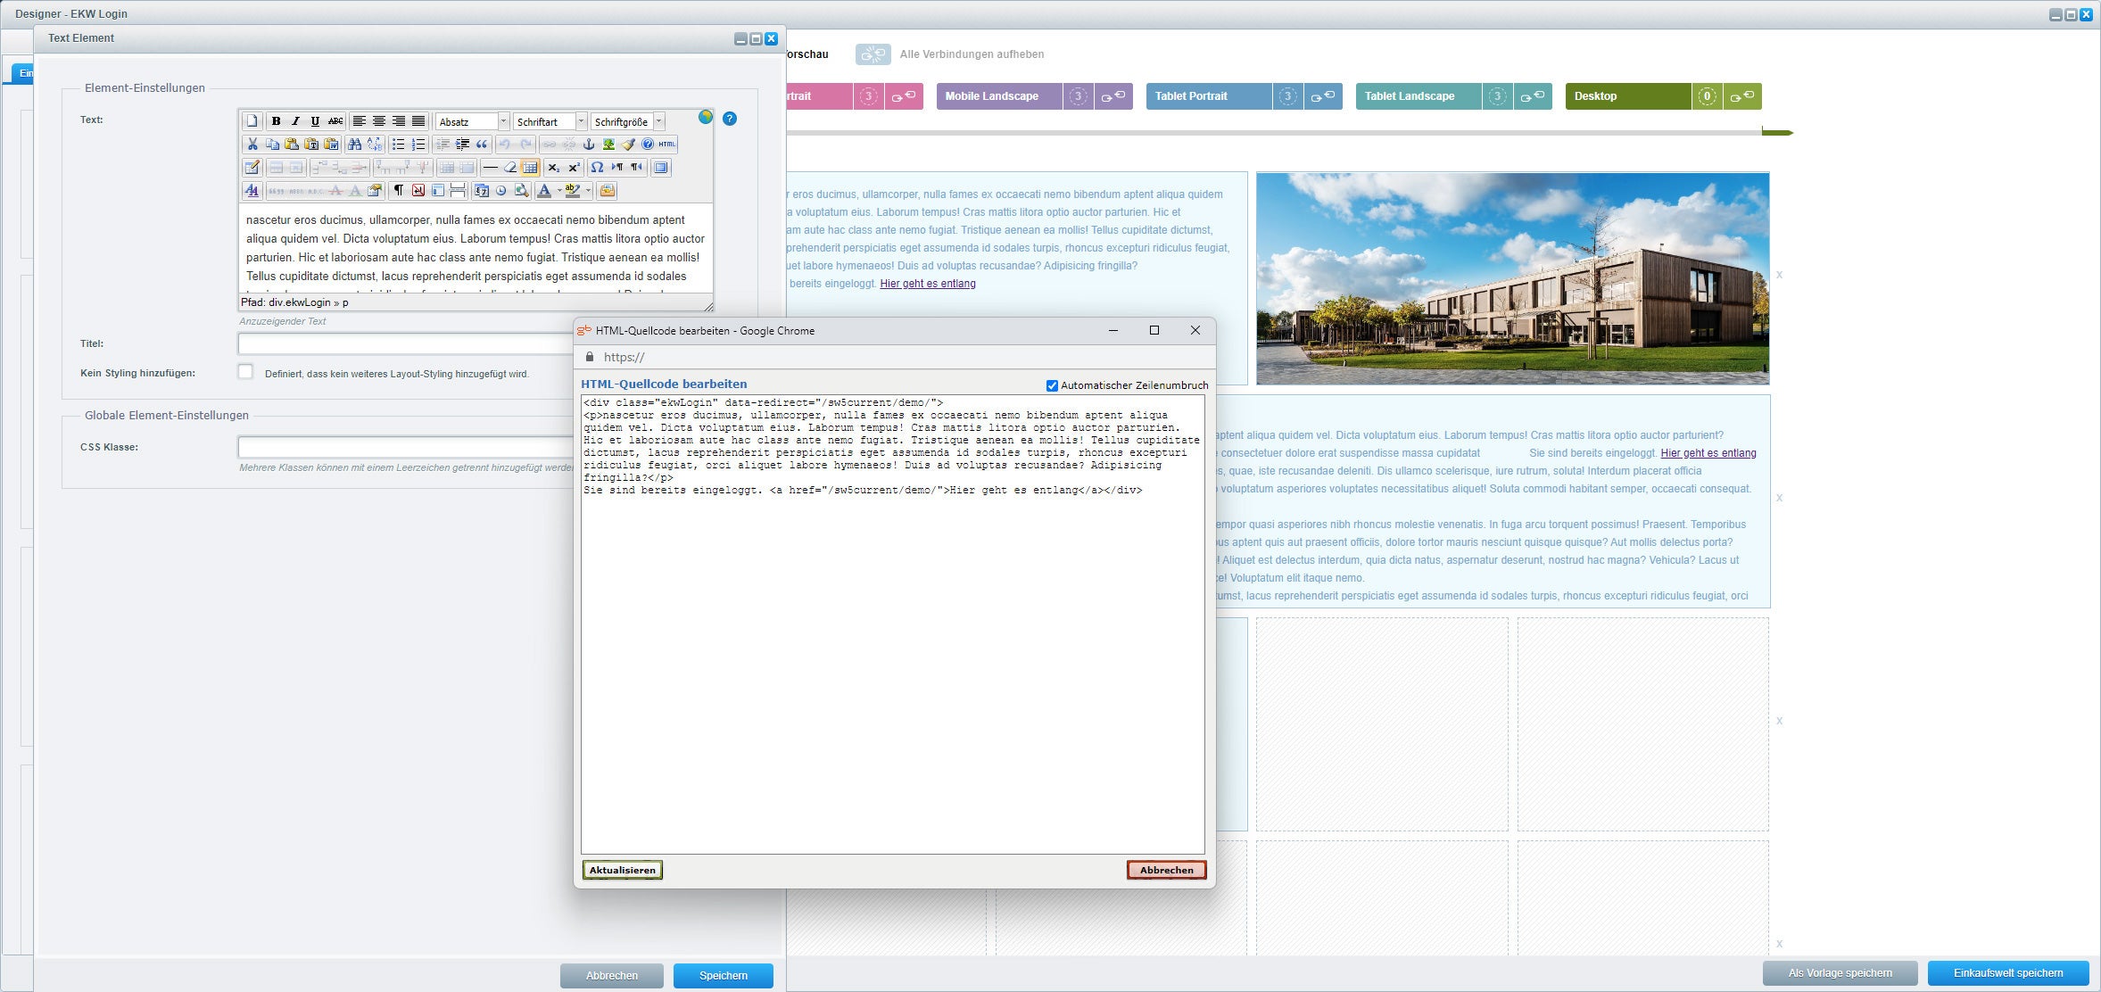2101x992 pixels.
Task: Apply superscript formatting
Action: pos(574,168)
